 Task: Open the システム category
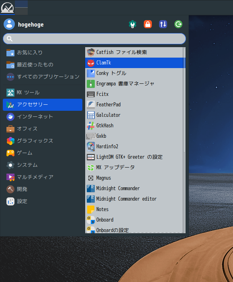[x=43, y=165]
